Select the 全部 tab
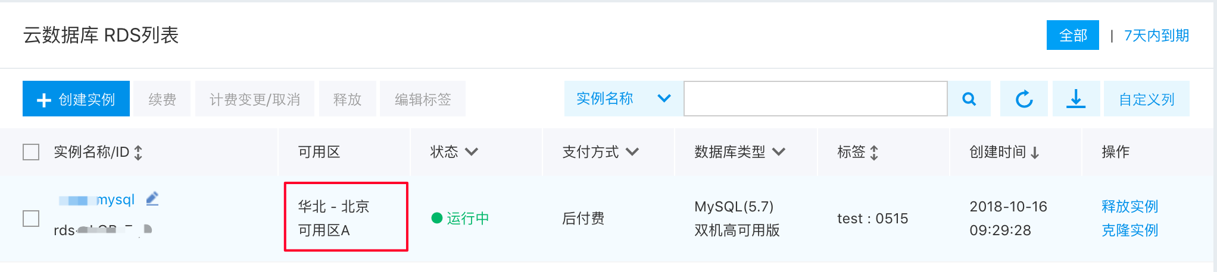This screenshot has width=1217, height=272. pyautogui.click(x=1073, y=35)
